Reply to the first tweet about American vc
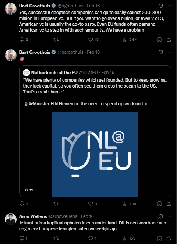The width and height of the screenshot is (177, 244). click(x=24, y=40)
